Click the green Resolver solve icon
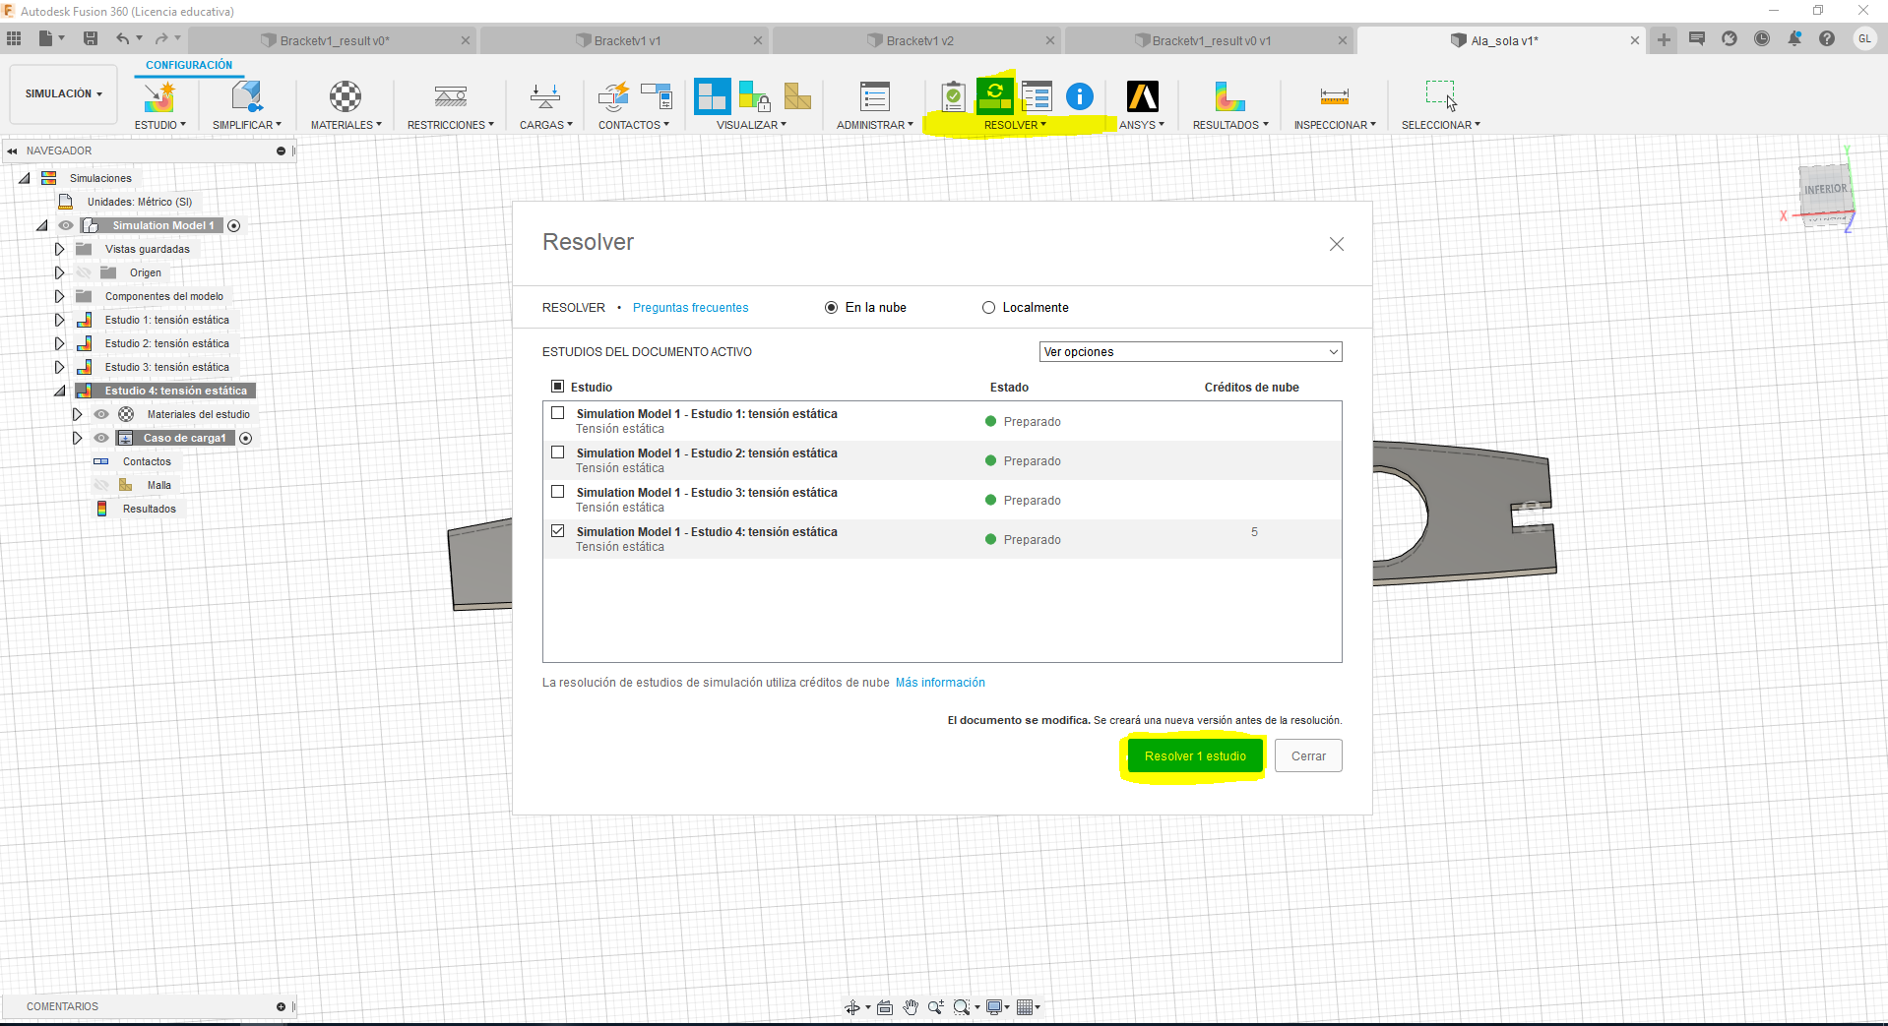 point(995,96)
